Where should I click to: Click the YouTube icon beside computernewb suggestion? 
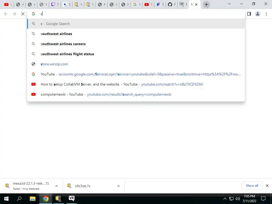pos(33,94)
